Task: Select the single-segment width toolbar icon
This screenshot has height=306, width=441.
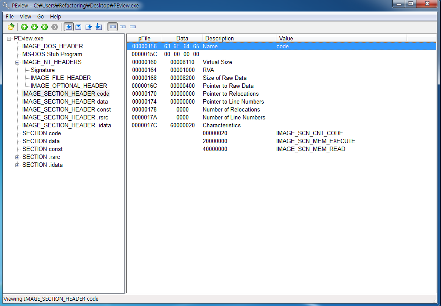Action: pos(133,27)
